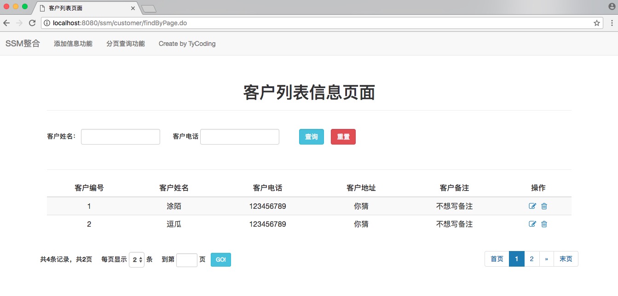Viewport: 618px width, 296px height.
Task: Open the 添加信息功能 nav item
Action: pyautogui.click(x=73, y=44)
